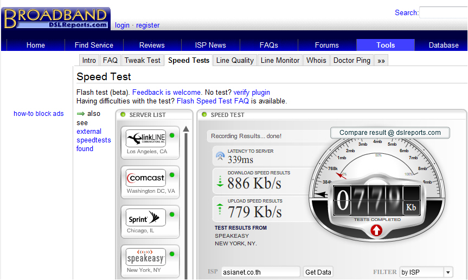Open the Forums menu
Image resolution: width=468 pixels, height=280 pixels.
pyautogui.click(x=327, y=45)
